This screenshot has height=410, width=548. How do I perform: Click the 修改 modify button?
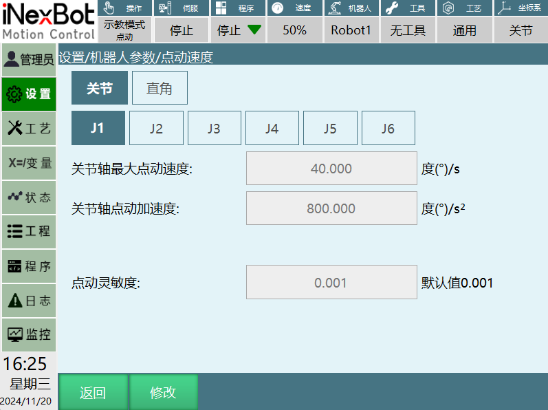[164, 392]
